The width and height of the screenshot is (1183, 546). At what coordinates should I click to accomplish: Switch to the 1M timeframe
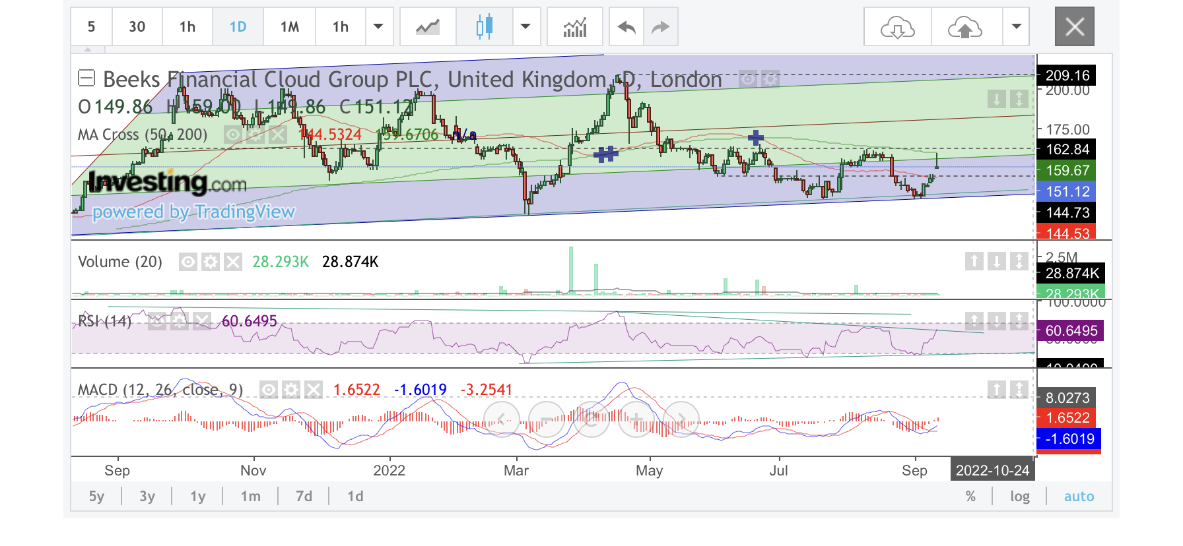pos(289,27)
